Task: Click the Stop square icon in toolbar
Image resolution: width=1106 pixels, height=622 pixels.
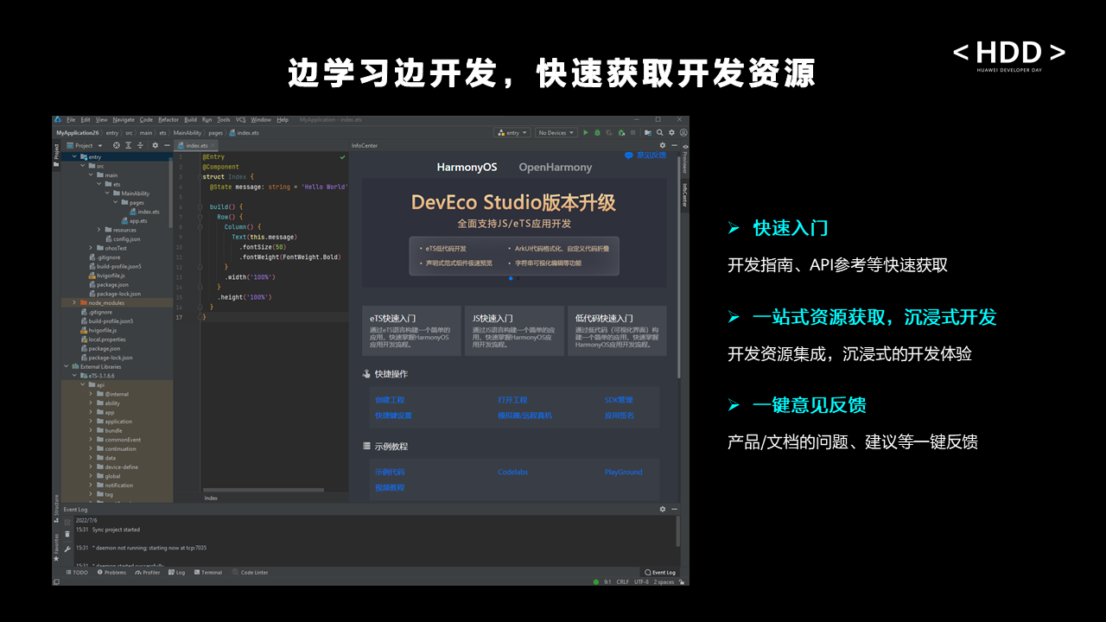Action: [633, 133]
